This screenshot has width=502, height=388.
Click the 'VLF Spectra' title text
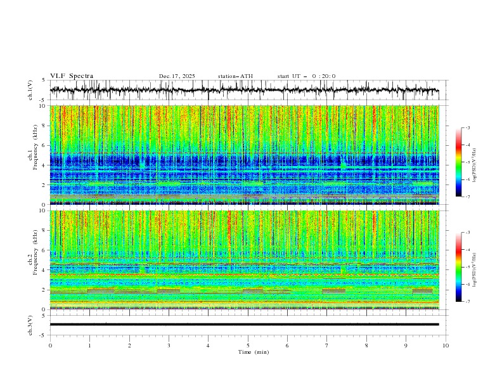[x=72, y=76]
